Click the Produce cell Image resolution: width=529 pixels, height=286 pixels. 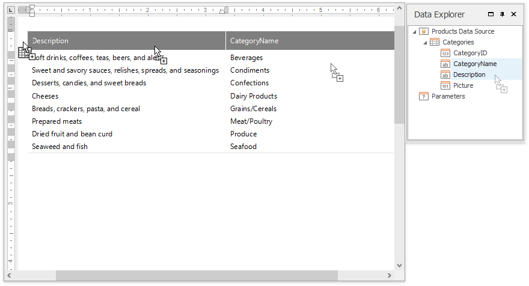pyautogui.click(x=243, y=134)
